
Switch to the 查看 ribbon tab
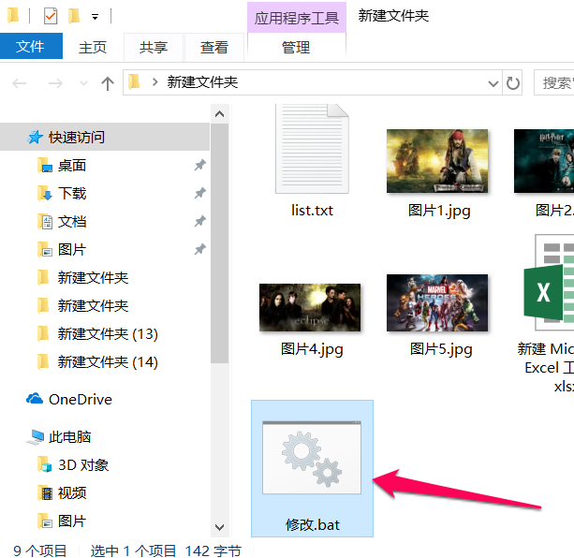click(213, 47)
